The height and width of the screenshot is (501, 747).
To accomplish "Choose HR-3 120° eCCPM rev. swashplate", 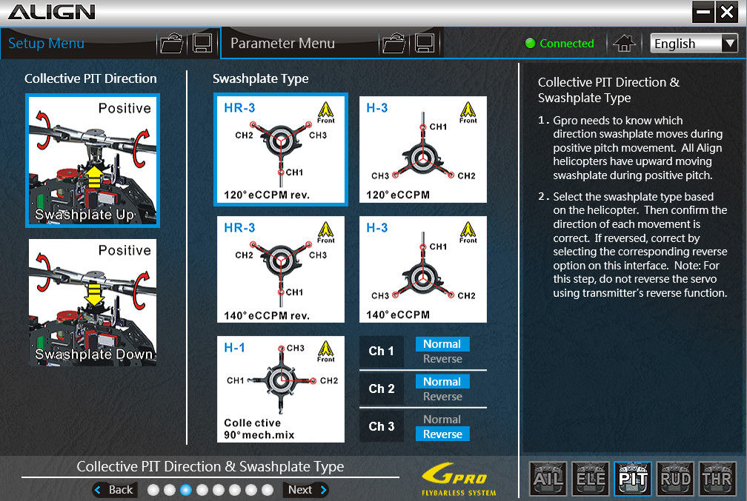I will (x=281, y=149).
